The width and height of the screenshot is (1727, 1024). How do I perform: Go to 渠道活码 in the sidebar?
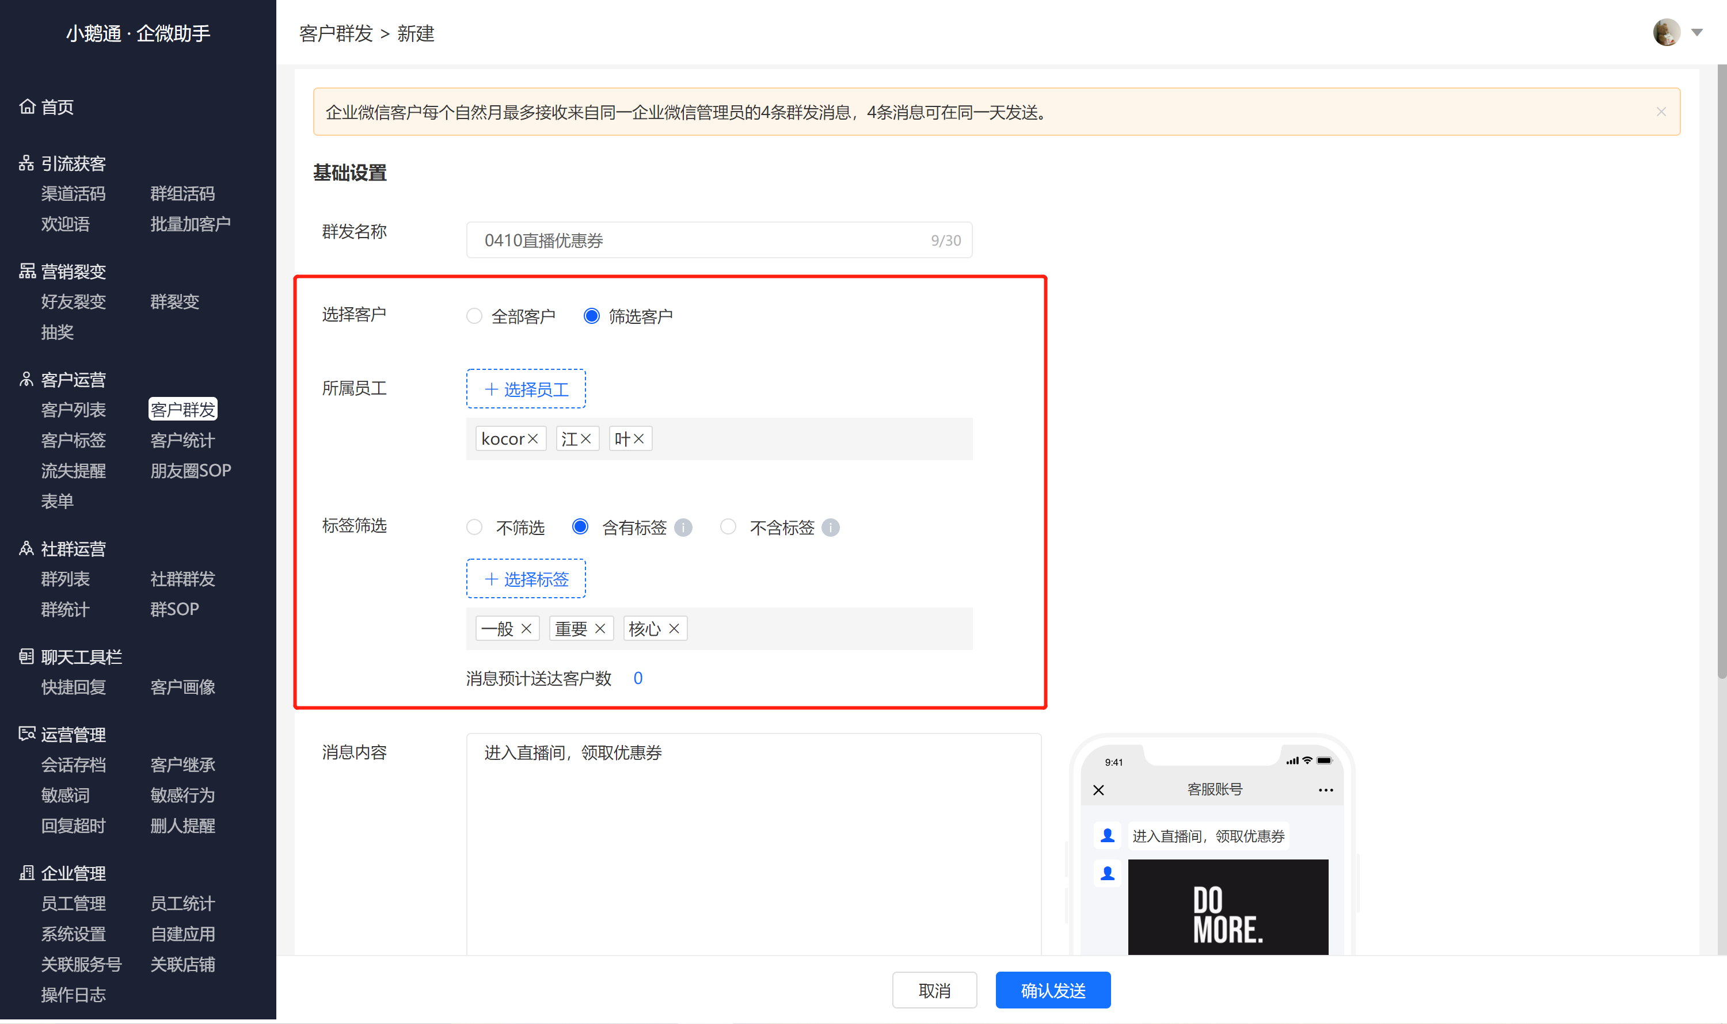point(73,194)
